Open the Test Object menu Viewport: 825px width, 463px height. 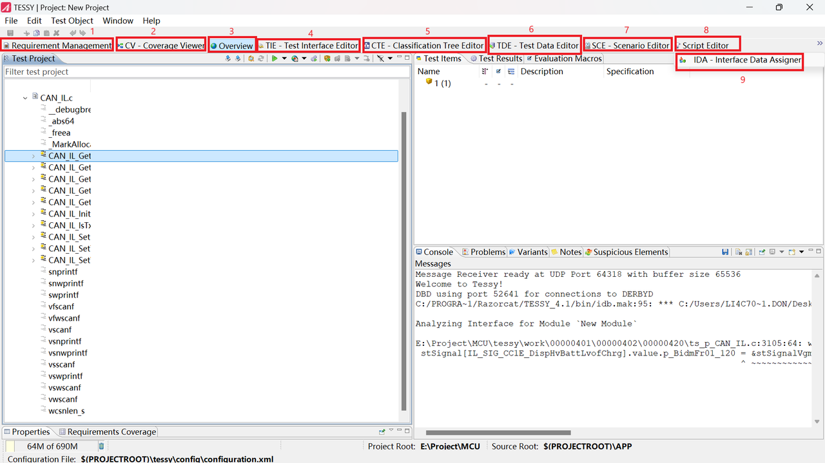72,21
